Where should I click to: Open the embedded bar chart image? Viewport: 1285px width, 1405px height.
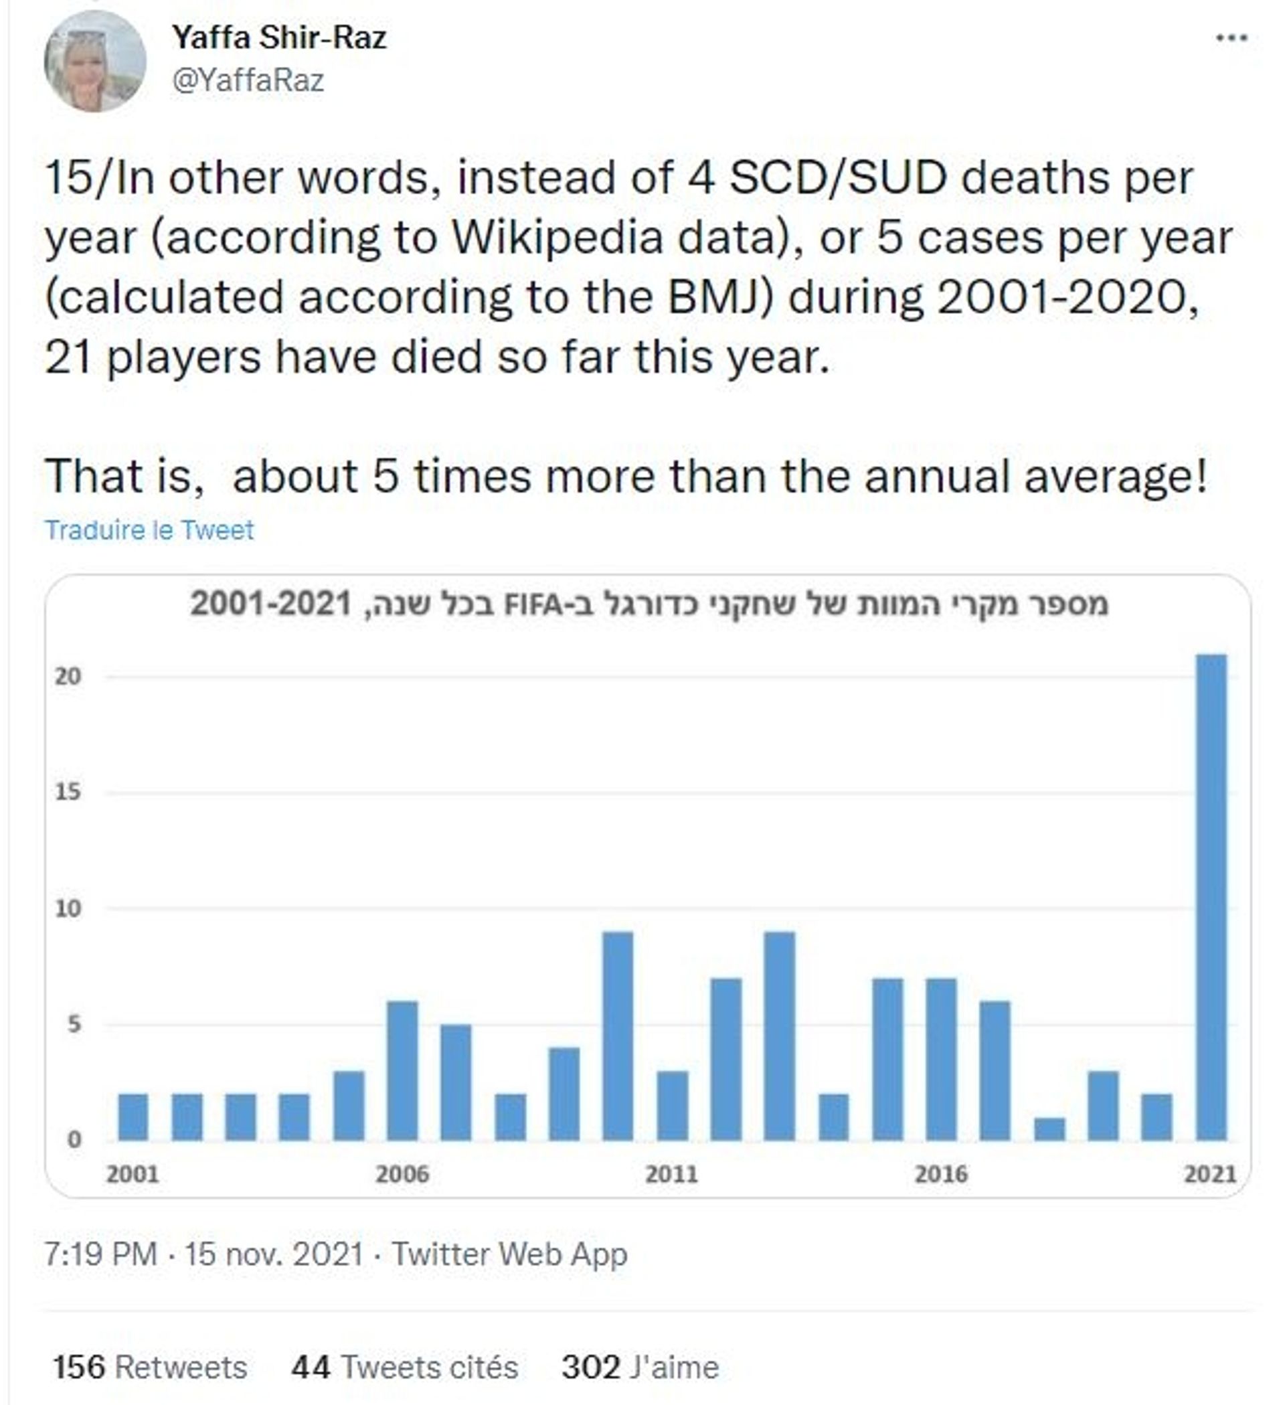click(x=647, y=886)
